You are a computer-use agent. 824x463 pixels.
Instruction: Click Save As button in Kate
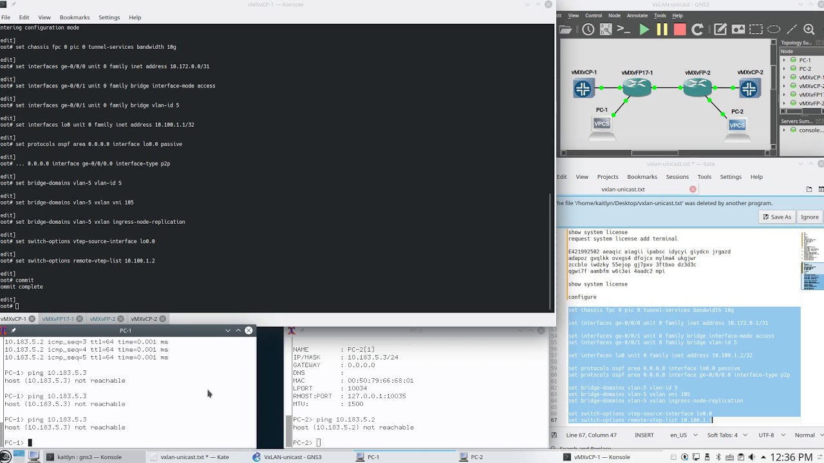click(x=776, y=217)
